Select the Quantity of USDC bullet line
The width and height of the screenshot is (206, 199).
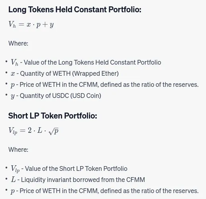pyautogui.click(x=56, y=96)
